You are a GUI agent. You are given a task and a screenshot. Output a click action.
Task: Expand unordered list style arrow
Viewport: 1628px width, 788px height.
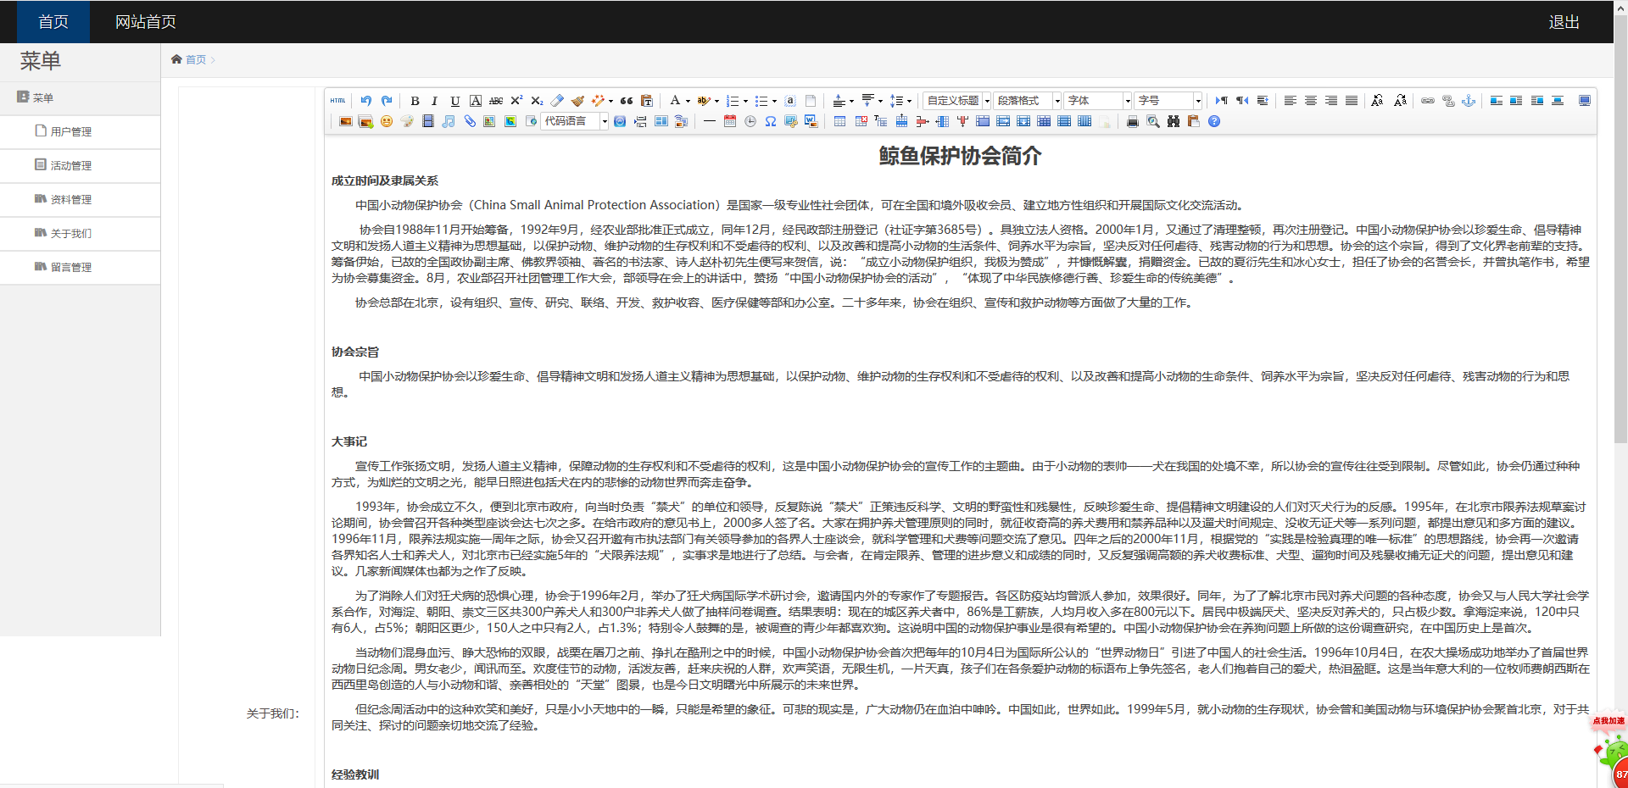pos(774,101)
